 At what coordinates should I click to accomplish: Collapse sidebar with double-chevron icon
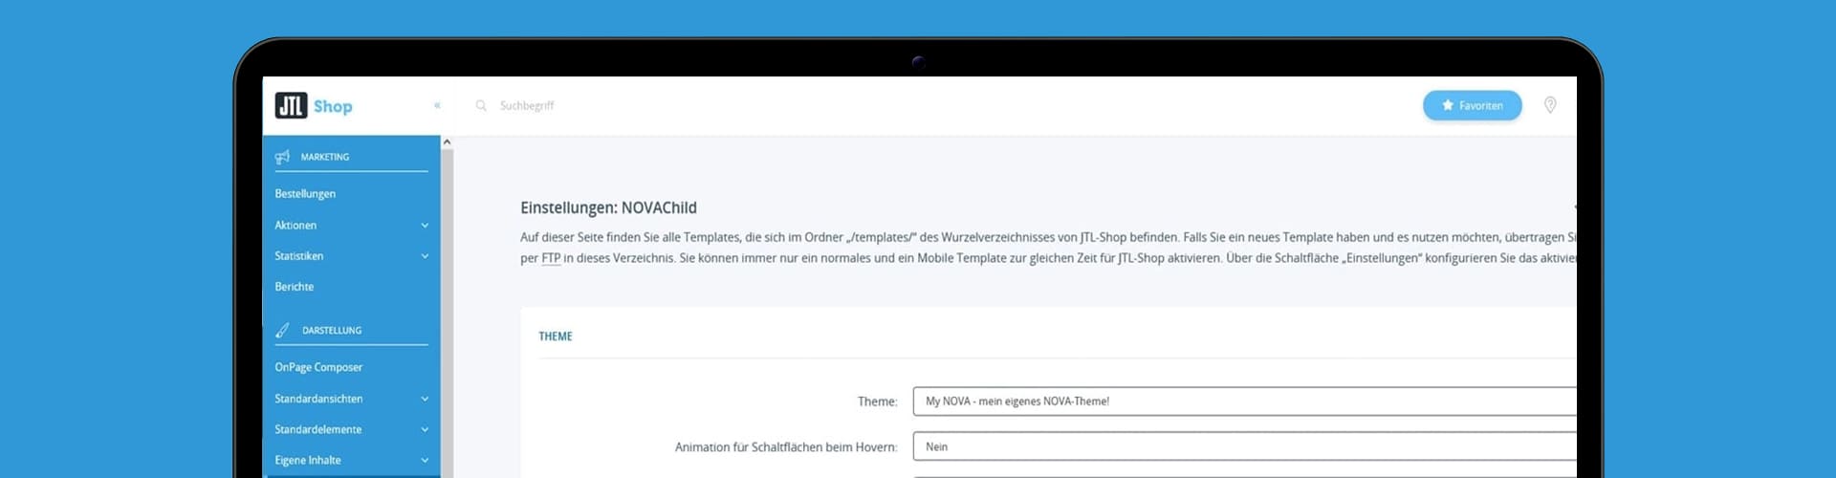pos(437,105)
